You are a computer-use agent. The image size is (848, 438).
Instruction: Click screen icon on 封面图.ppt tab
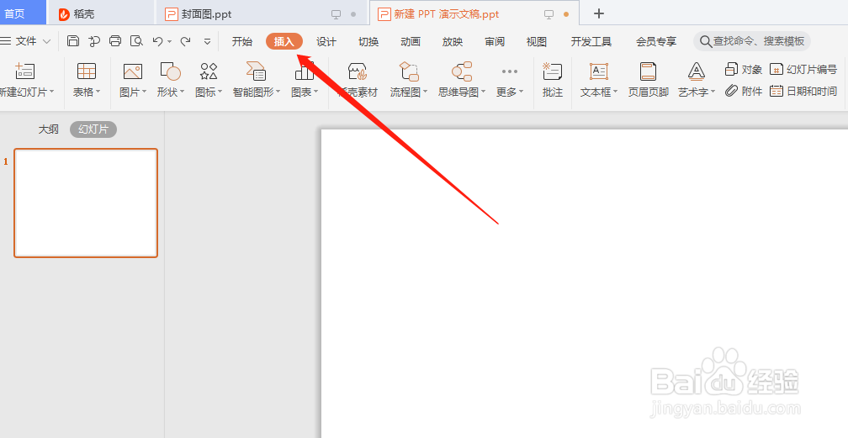coord(336,14)
